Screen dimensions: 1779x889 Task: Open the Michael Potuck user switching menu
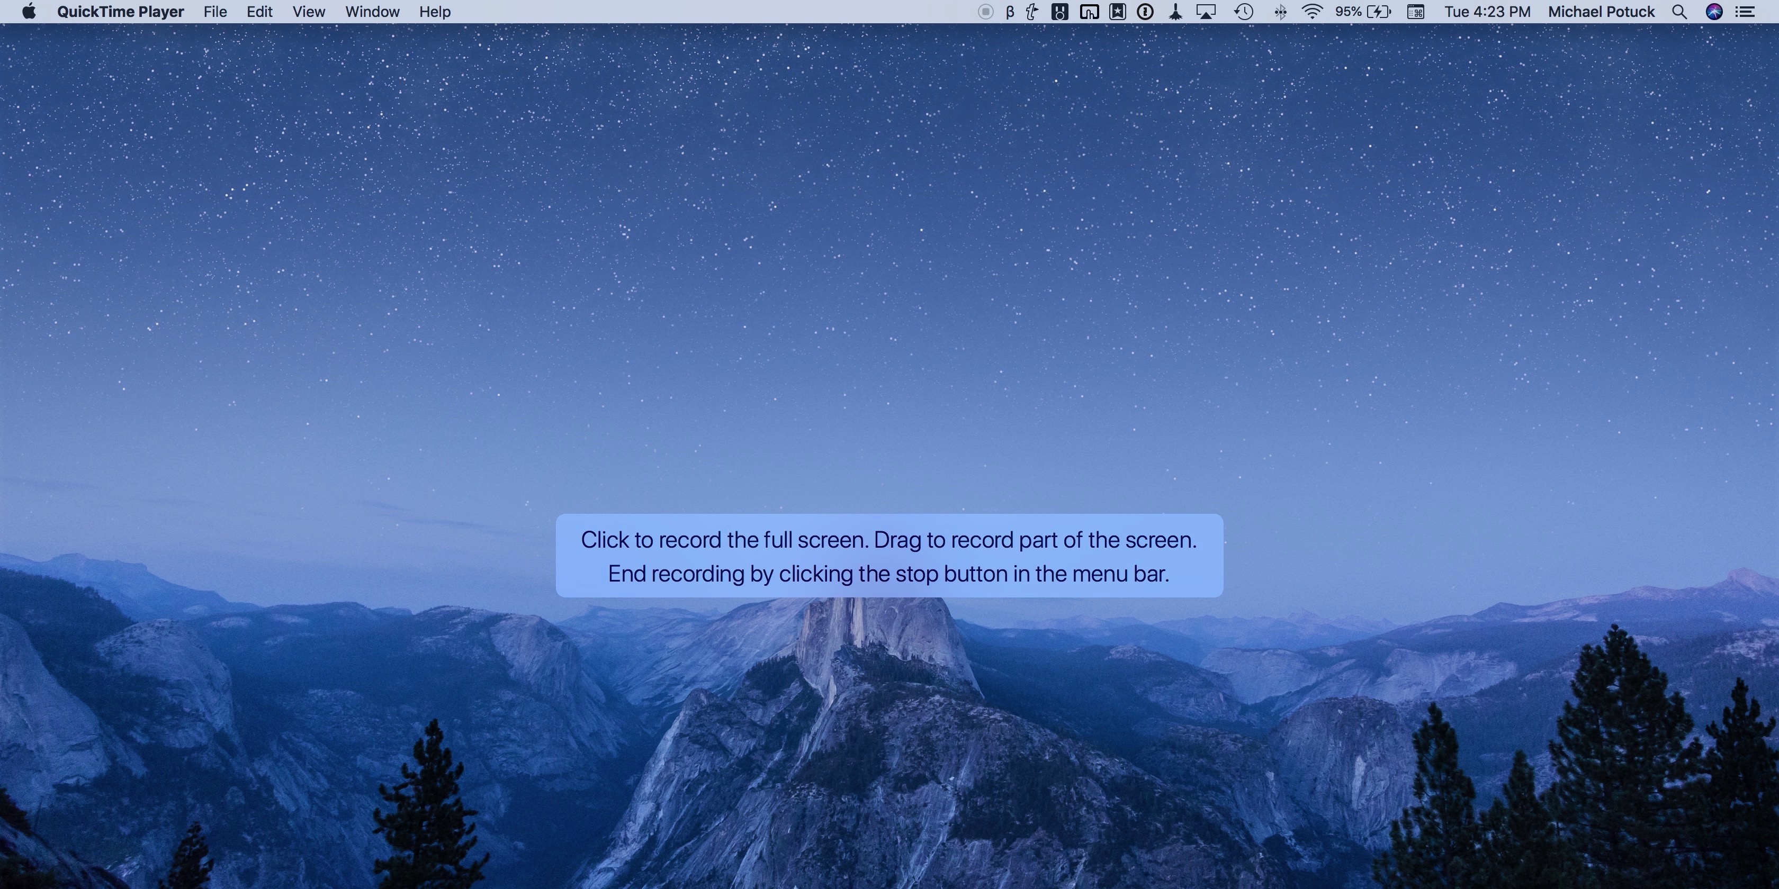point(1601,12)
